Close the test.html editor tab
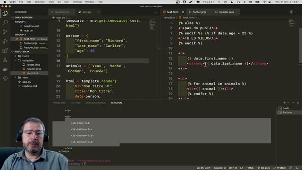The image size is (302, 170). 183,12
